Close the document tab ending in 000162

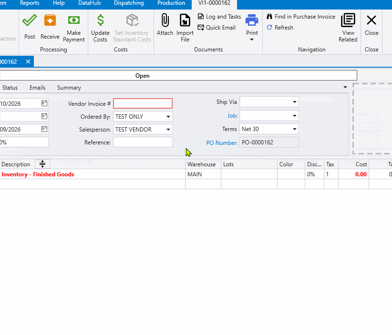[x=28, y=61]
